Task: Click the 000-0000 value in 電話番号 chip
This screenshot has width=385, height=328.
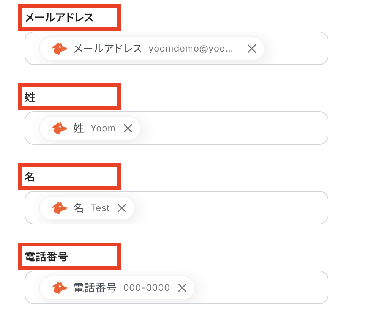Action: [x=147, y=288]
